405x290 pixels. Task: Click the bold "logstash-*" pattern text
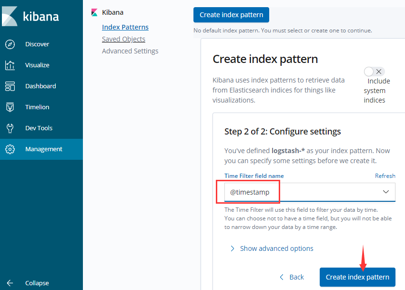(x=288, y=150)
